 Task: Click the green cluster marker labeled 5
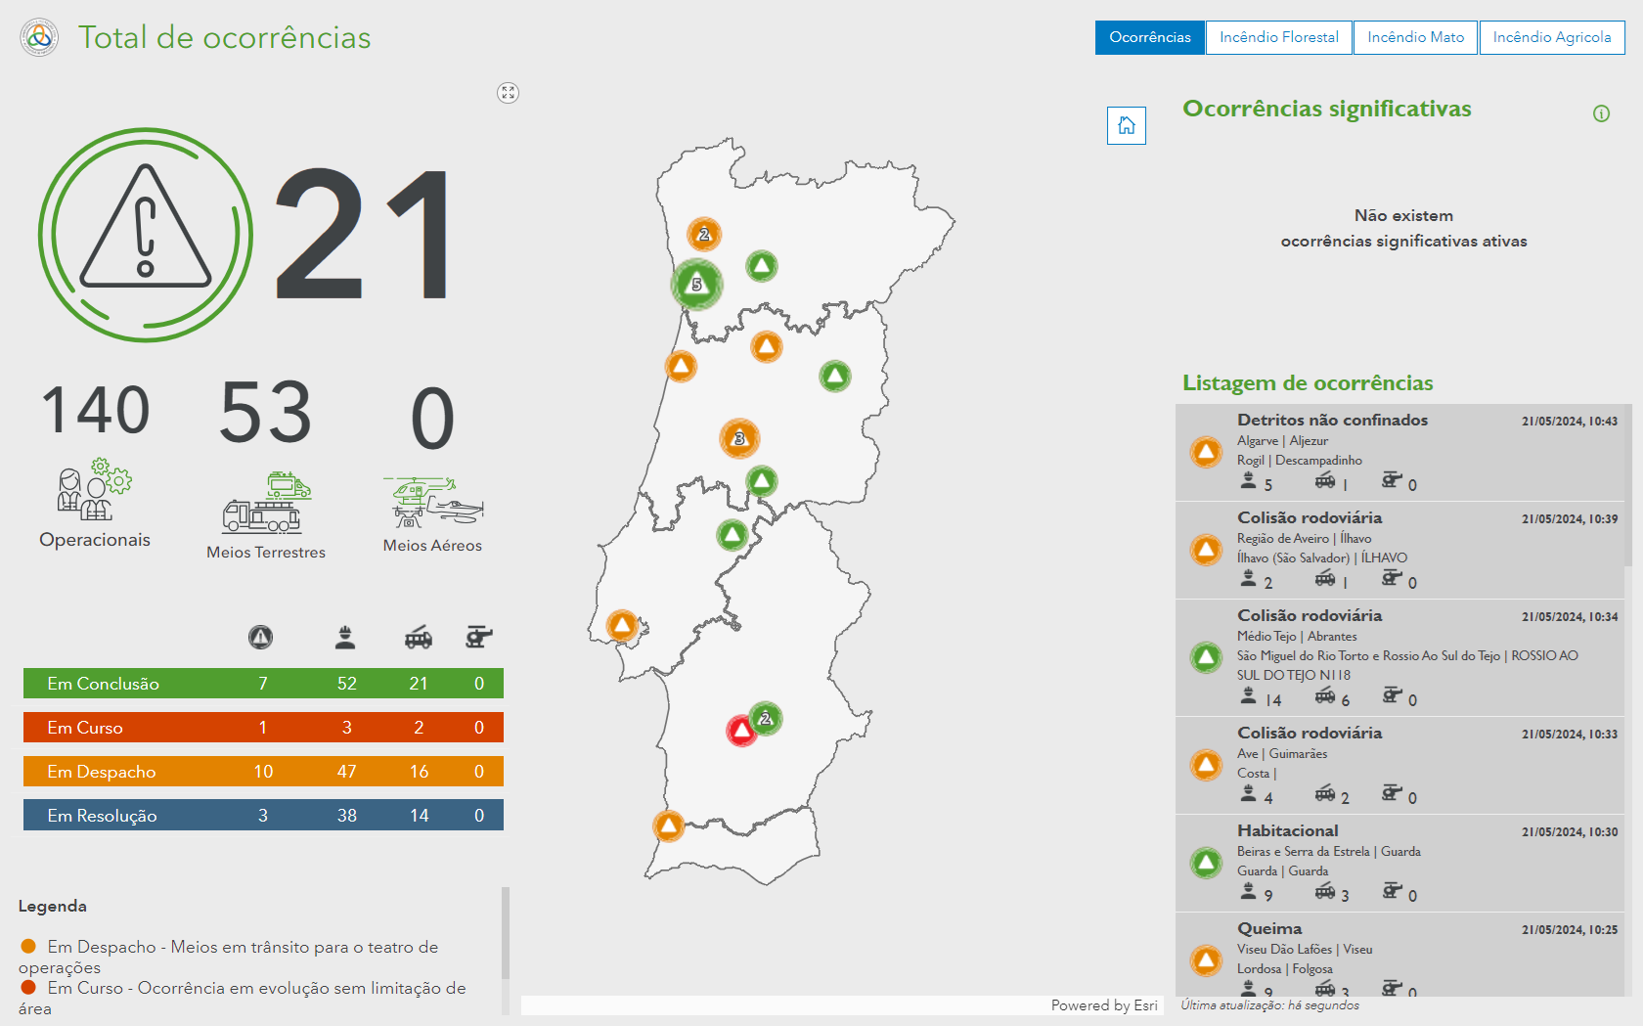[696, 285]
